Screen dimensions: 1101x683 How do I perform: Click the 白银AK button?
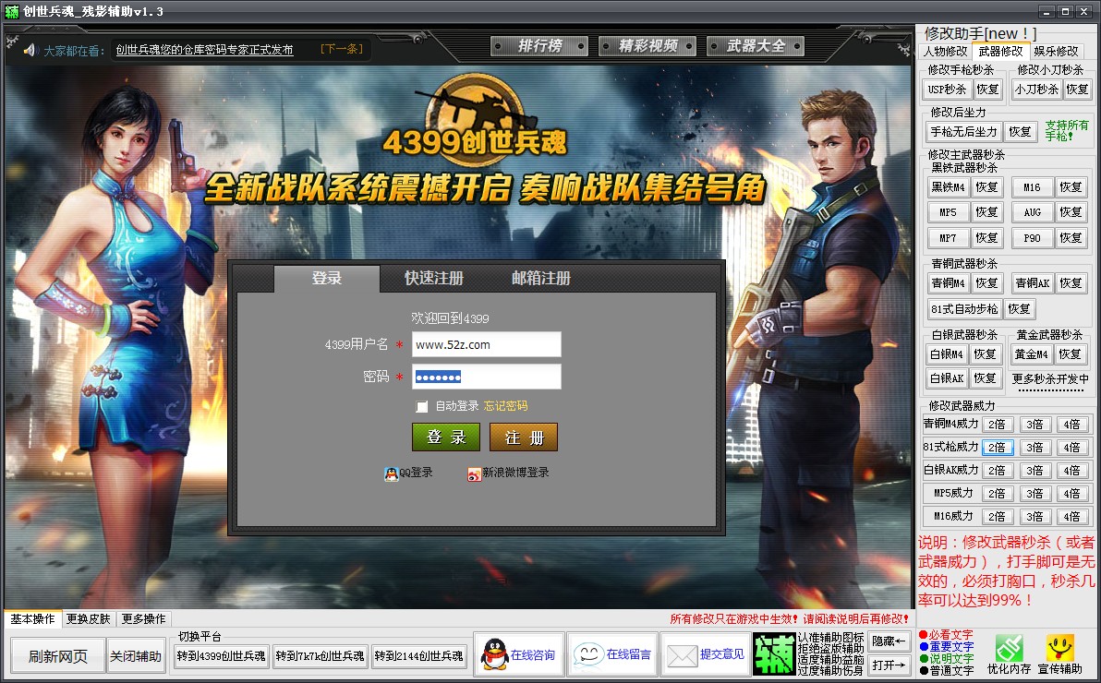point(947,378)
